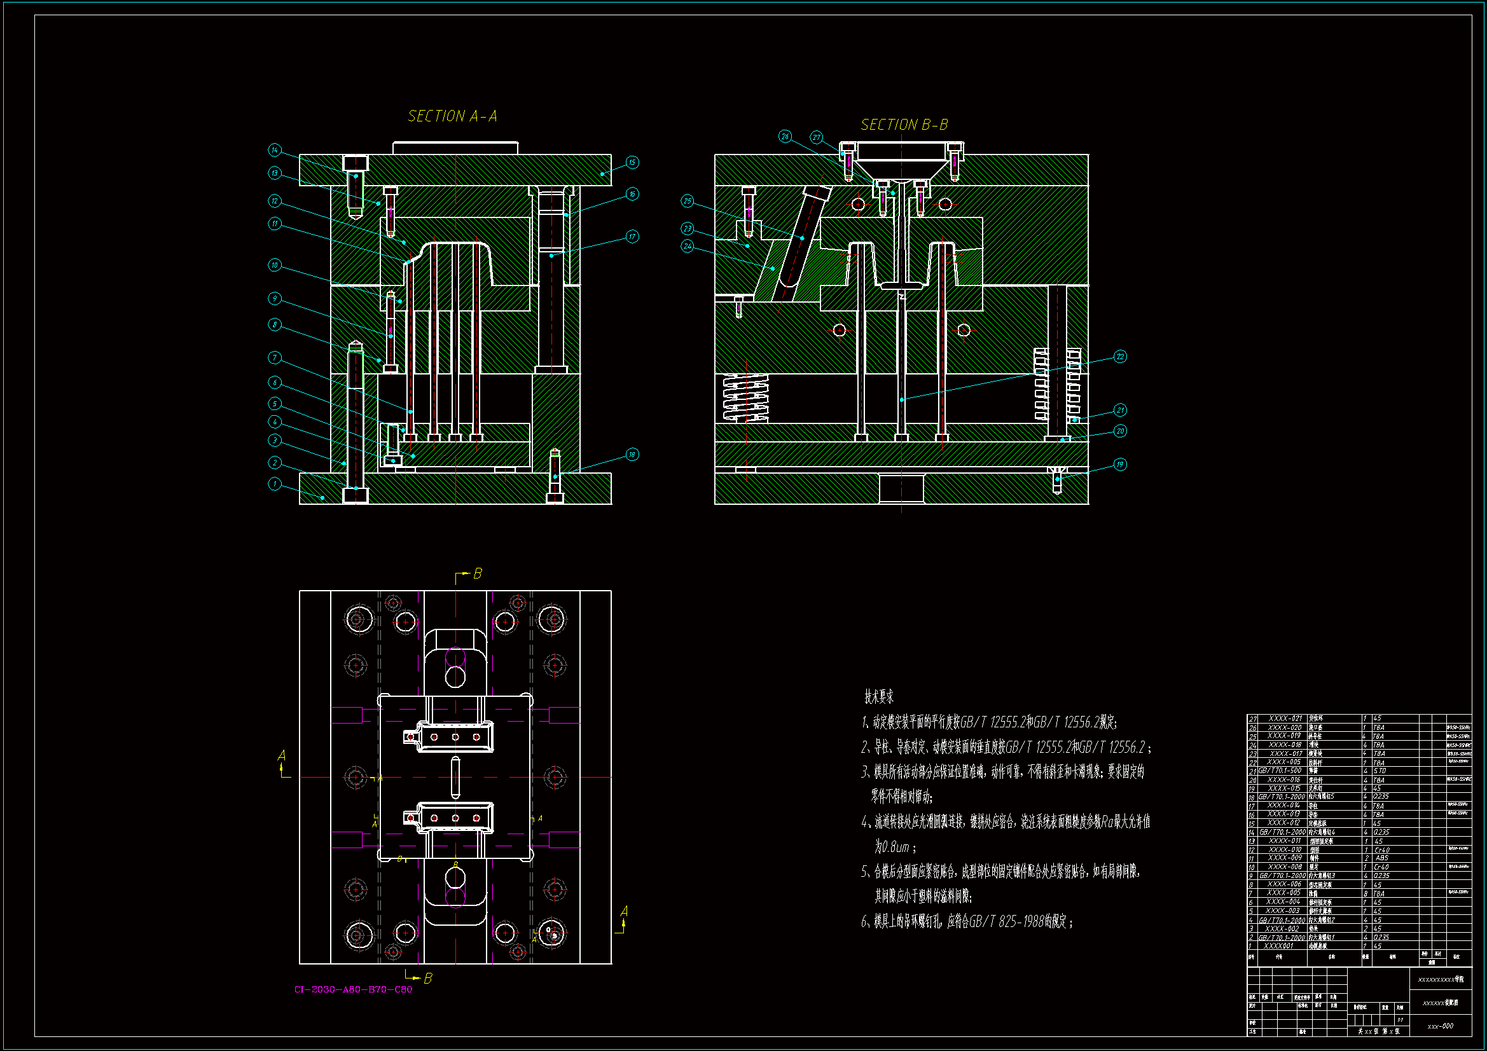Click the 技术要求 technical requirements heading
1487x1051 pixels.
tap(878, 697)
